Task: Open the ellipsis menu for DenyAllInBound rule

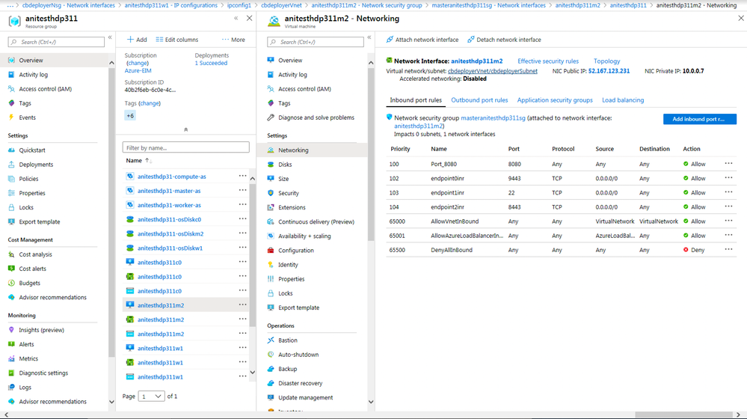Action: click(728, 249)
